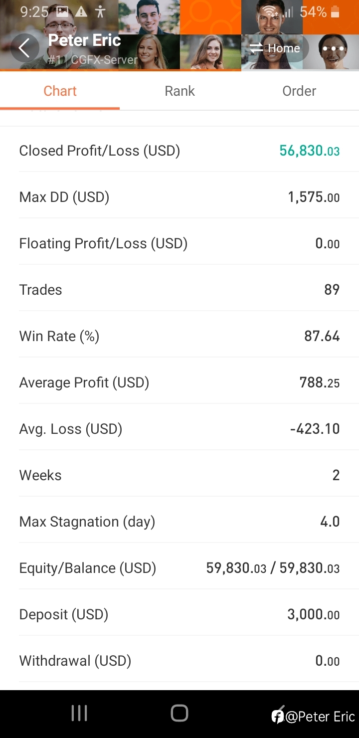
Task: Tap the battery icon in status bar
Action: [335, 12]
